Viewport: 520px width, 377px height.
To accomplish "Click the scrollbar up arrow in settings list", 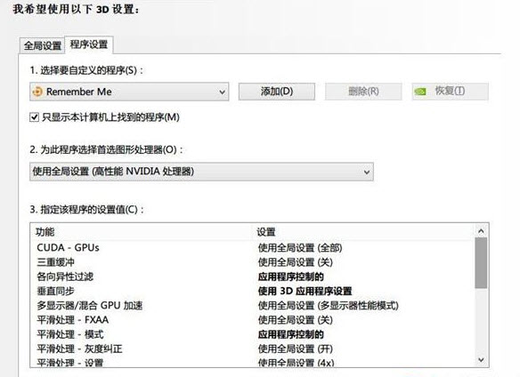I will pyautogui.click(x=481, y=231).
